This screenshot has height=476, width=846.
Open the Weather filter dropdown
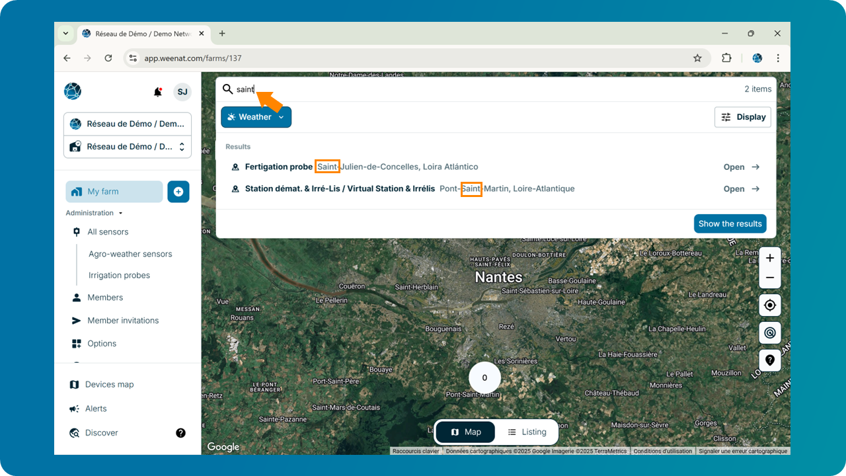point(256,117)
